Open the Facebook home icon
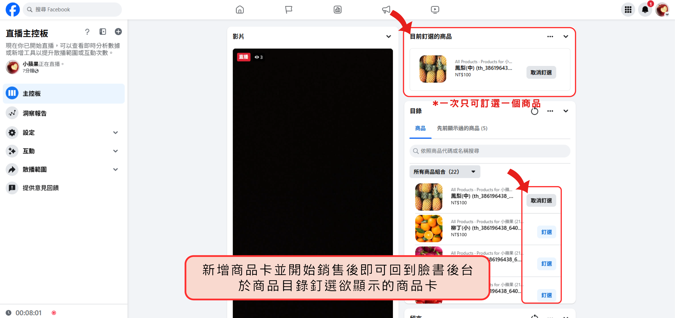 pyautogui.click(x=240, y=10)
